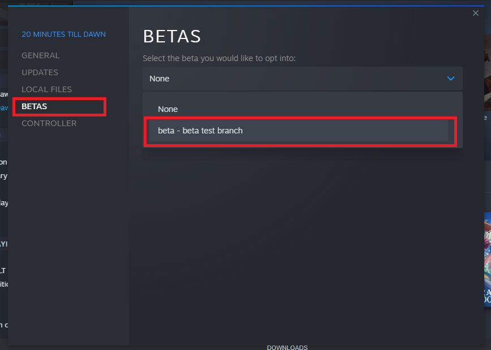This screenshot has height=350, width=491.
Task: Click the beta selection box showing None
Action: coord(303,79)
